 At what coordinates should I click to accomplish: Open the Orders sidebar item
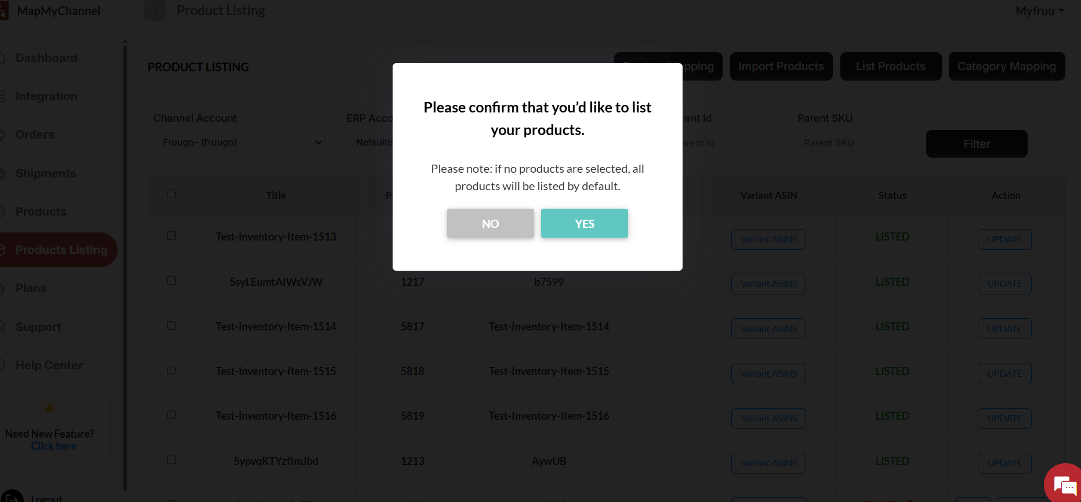coord(35,134)
